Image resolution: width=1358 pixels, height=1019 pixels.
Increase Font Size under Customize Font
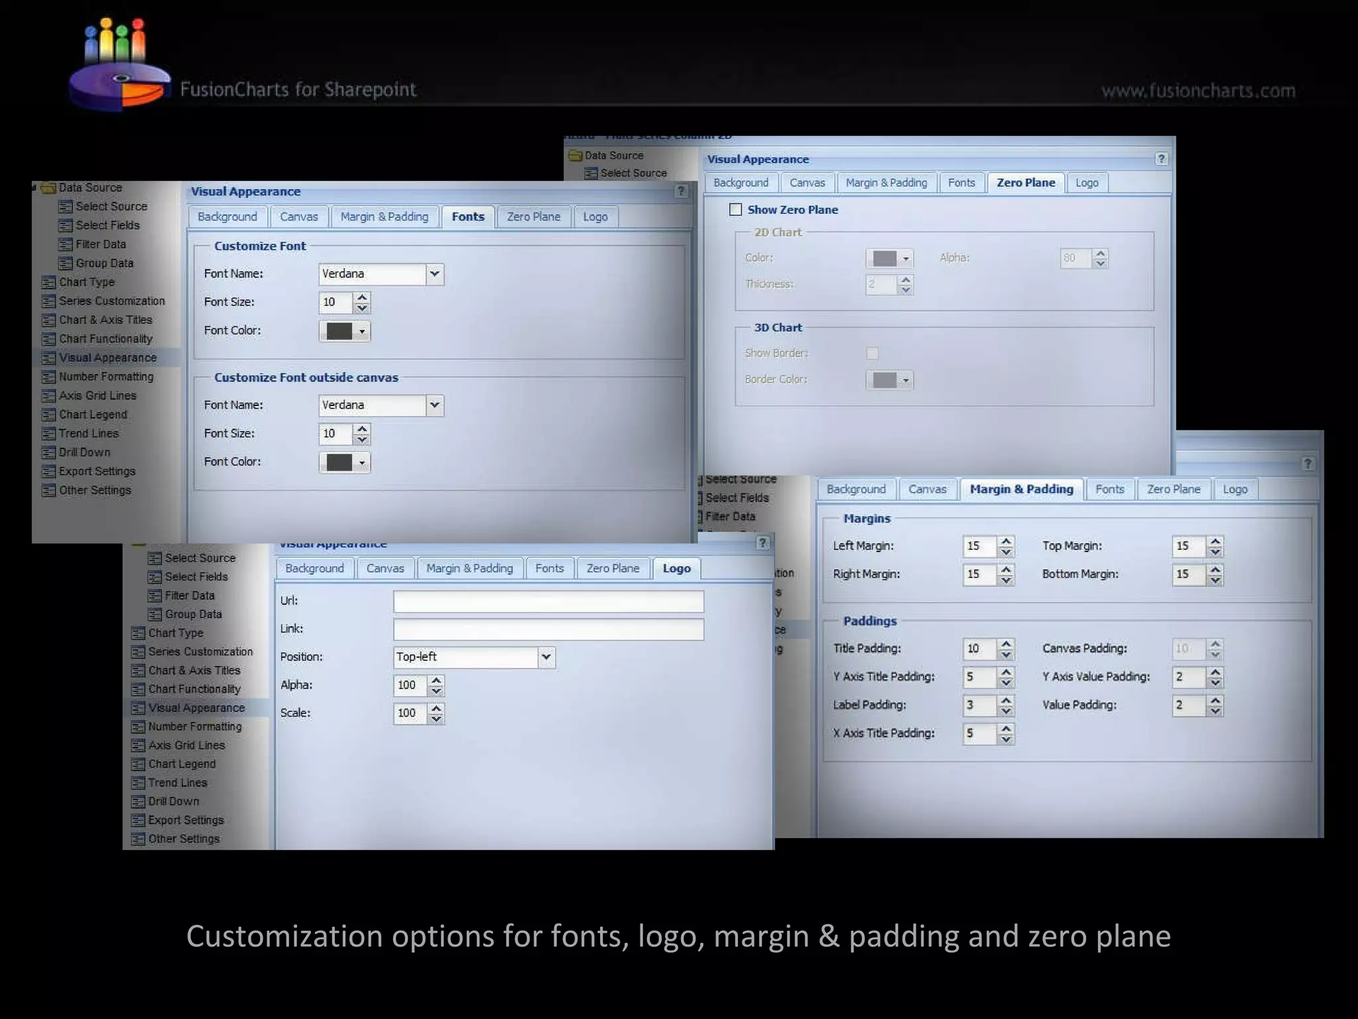362,297
